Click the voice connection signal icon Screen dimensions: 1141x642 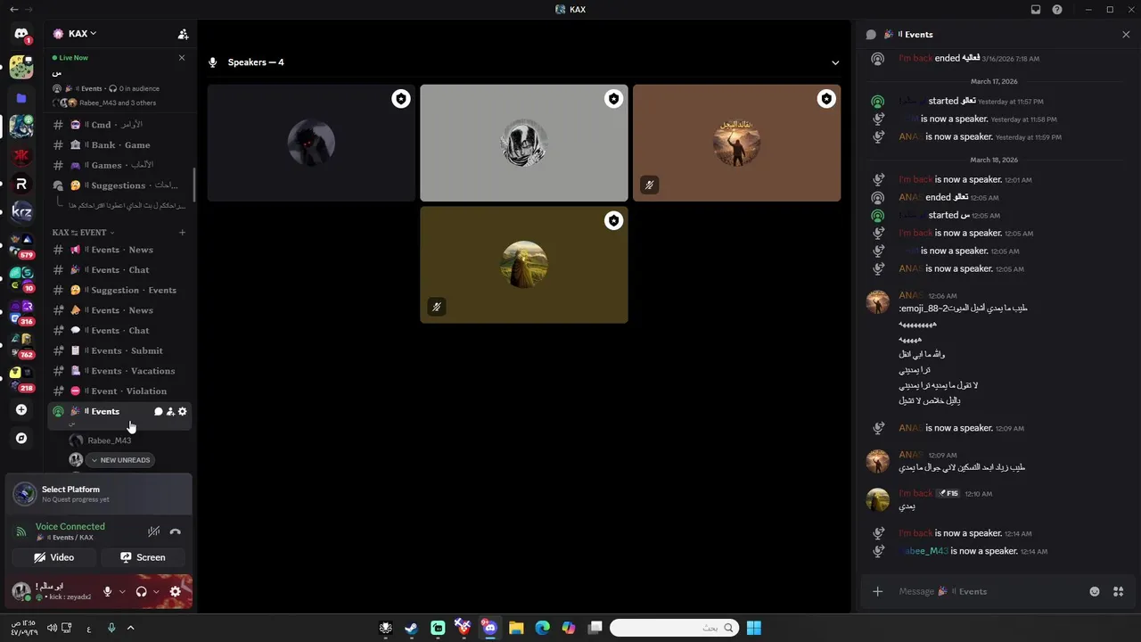click(x=21, y=531)
